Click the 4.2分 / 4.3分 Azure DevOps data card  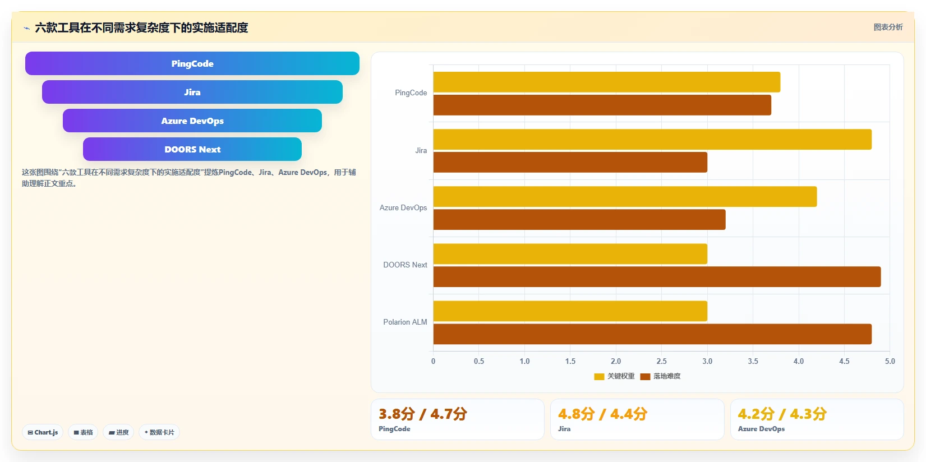coord(817,419)
